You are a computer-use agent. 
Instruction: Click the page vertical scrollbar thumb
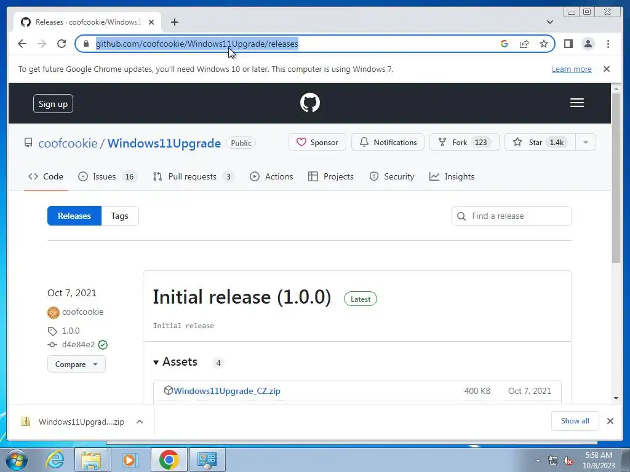[616, 178]
